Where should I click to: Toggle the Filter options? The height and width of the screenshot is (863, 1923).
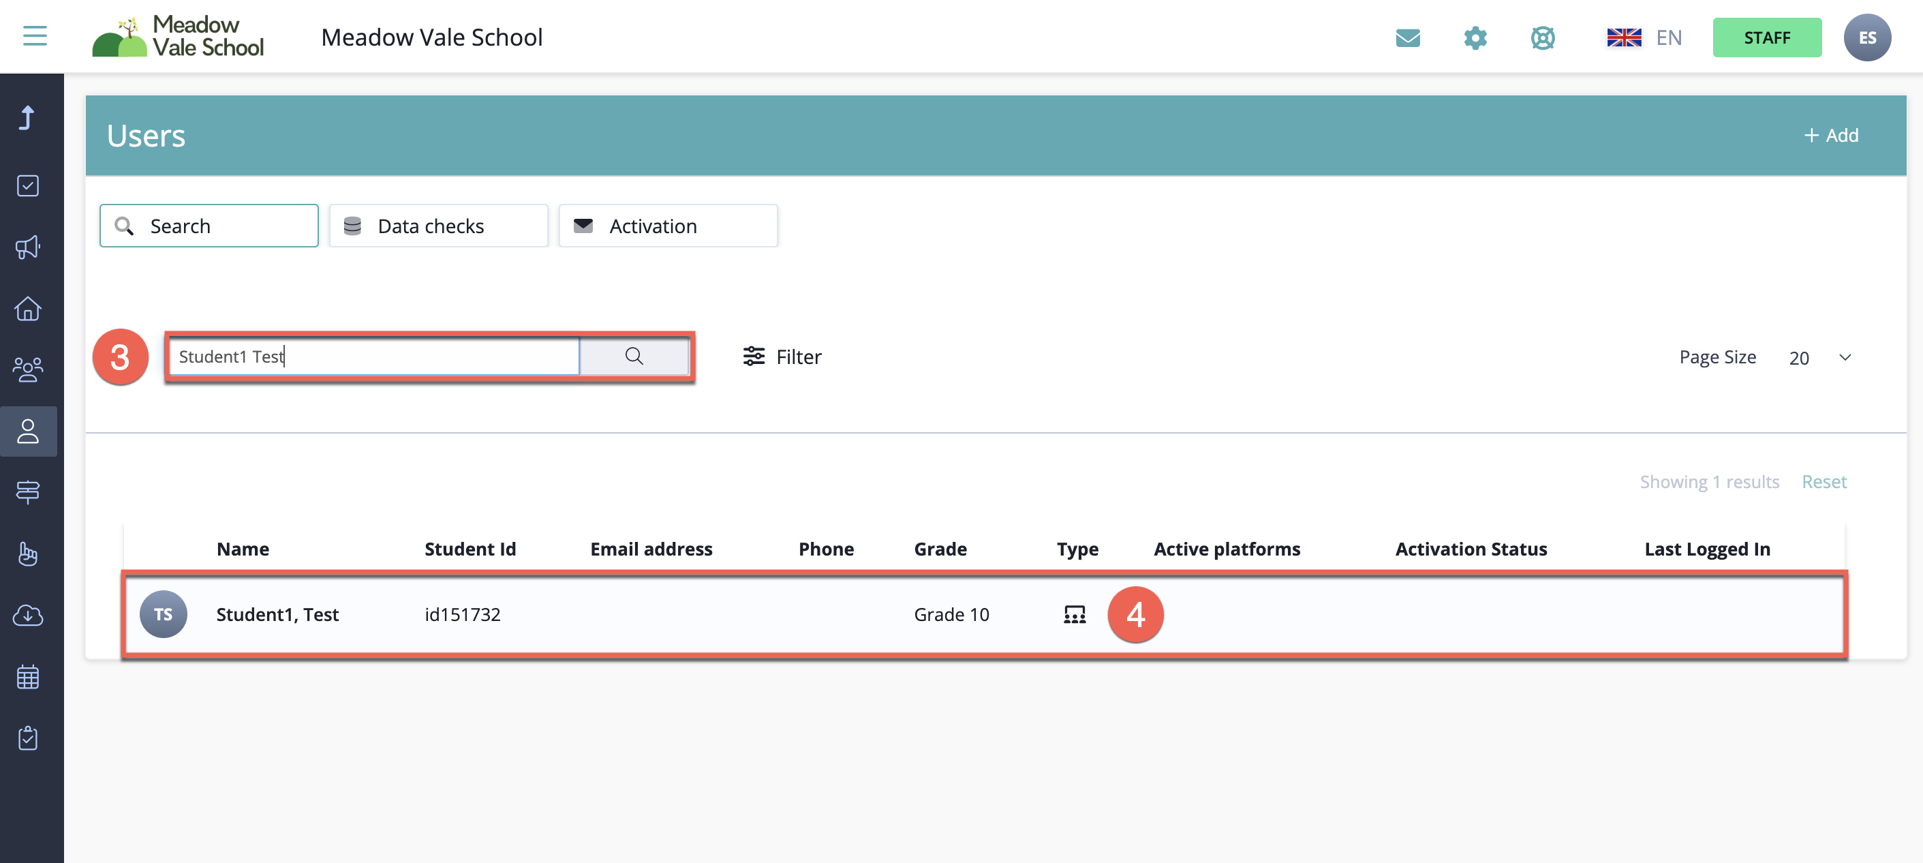pyautogui.click(x=782, y=357)
